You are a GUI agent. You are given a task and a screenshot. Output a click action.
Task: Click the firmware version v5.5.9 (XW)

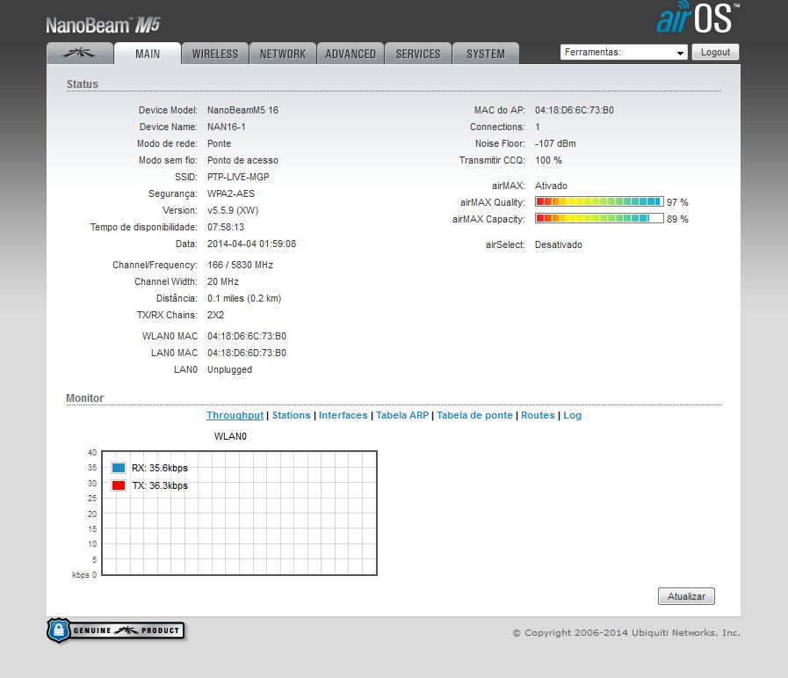233,210
